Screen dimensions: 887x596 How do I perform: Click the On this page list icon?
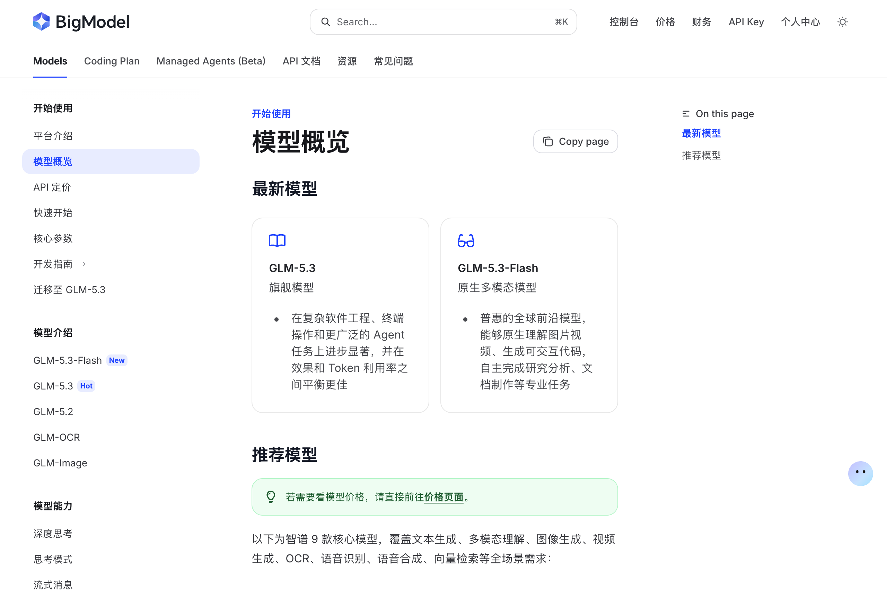[686, 114]
